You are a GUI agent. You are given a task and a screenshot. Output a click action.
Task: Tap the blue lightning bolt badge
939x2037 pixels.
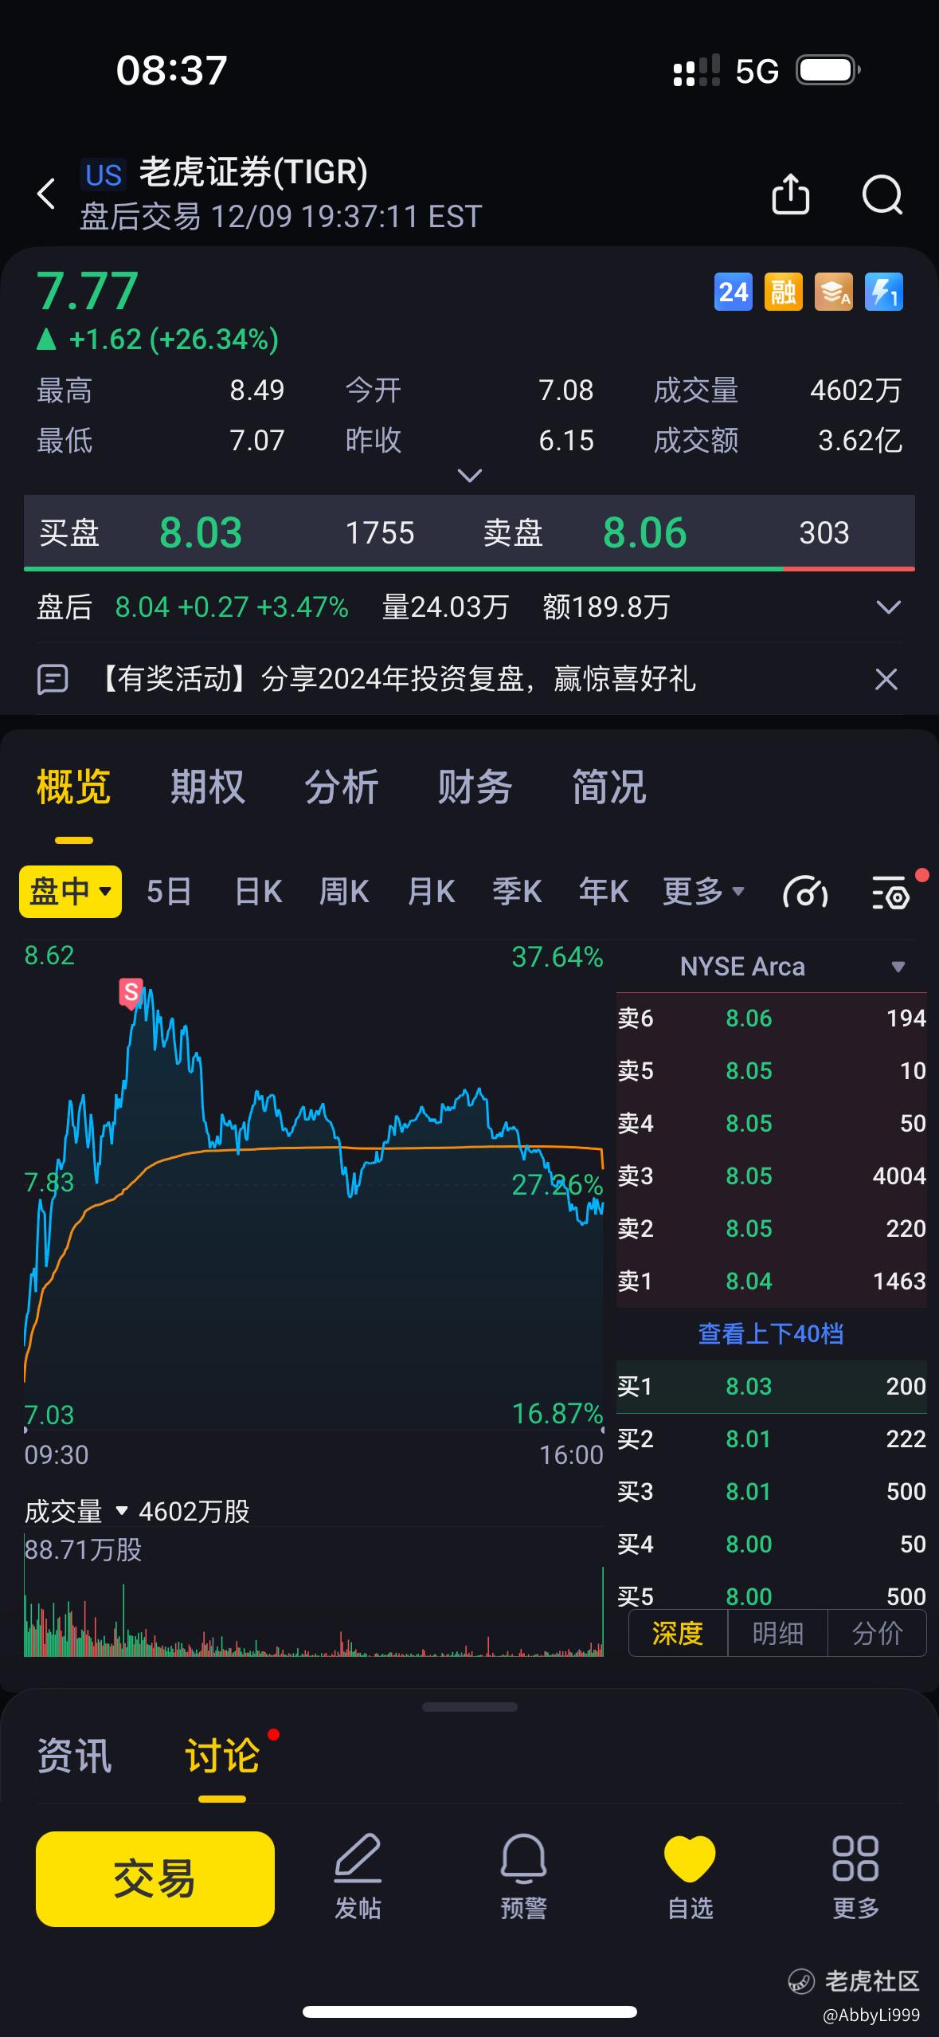coord(884,292)
